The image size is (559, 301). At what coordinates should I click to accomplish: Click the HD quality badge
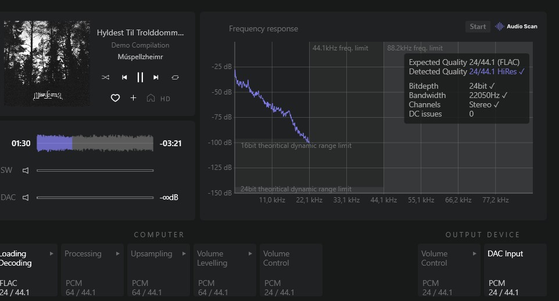[x=165, y=99]
